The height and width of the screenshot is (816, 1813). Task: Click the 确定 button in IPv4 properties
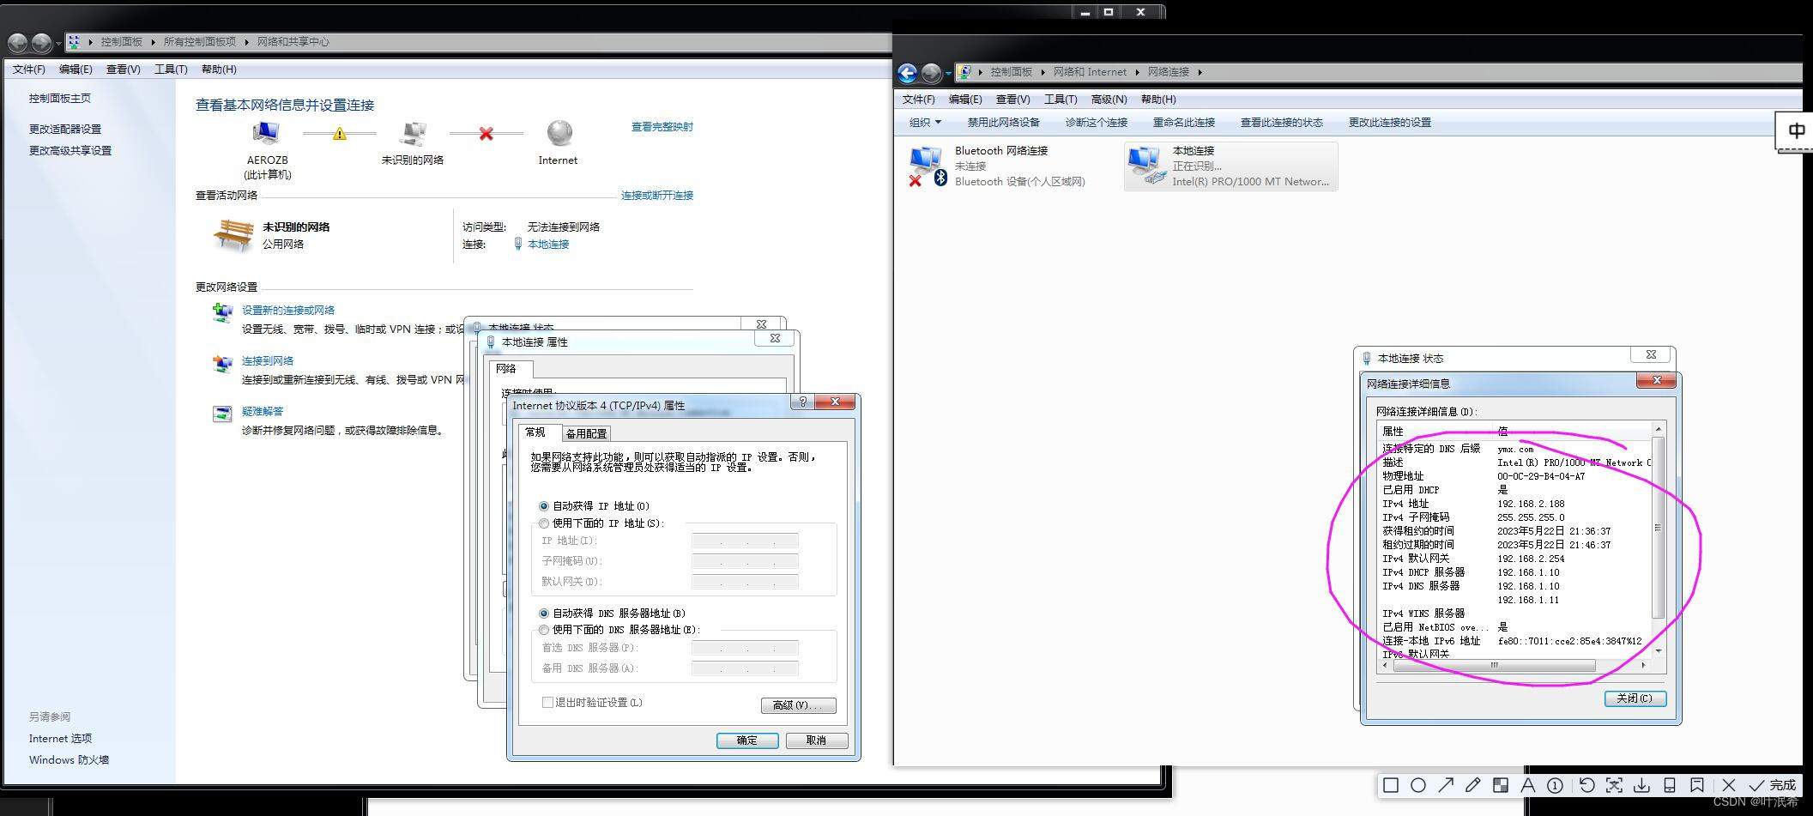(746, 740)
